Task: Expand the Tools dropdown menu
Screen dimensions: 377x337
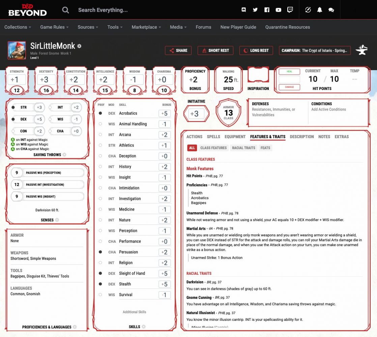Action: pos(115,27)
